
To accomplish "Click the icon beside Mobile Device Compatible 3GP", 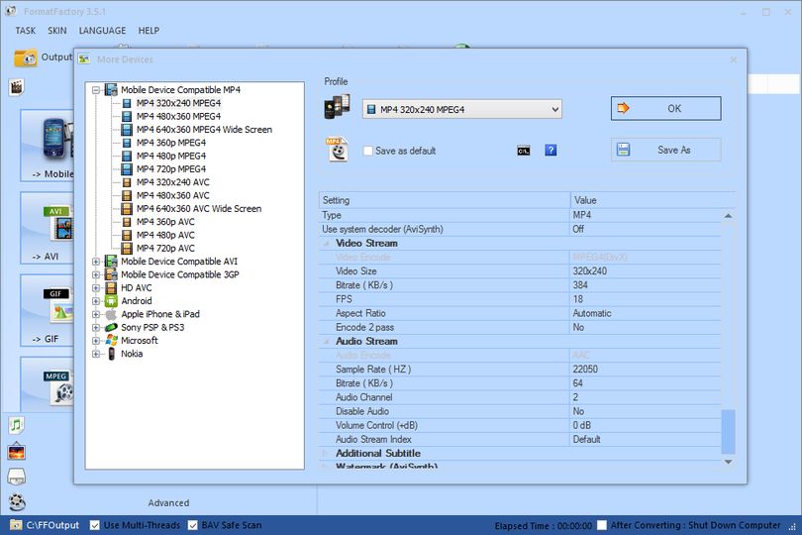I will 111,274.
